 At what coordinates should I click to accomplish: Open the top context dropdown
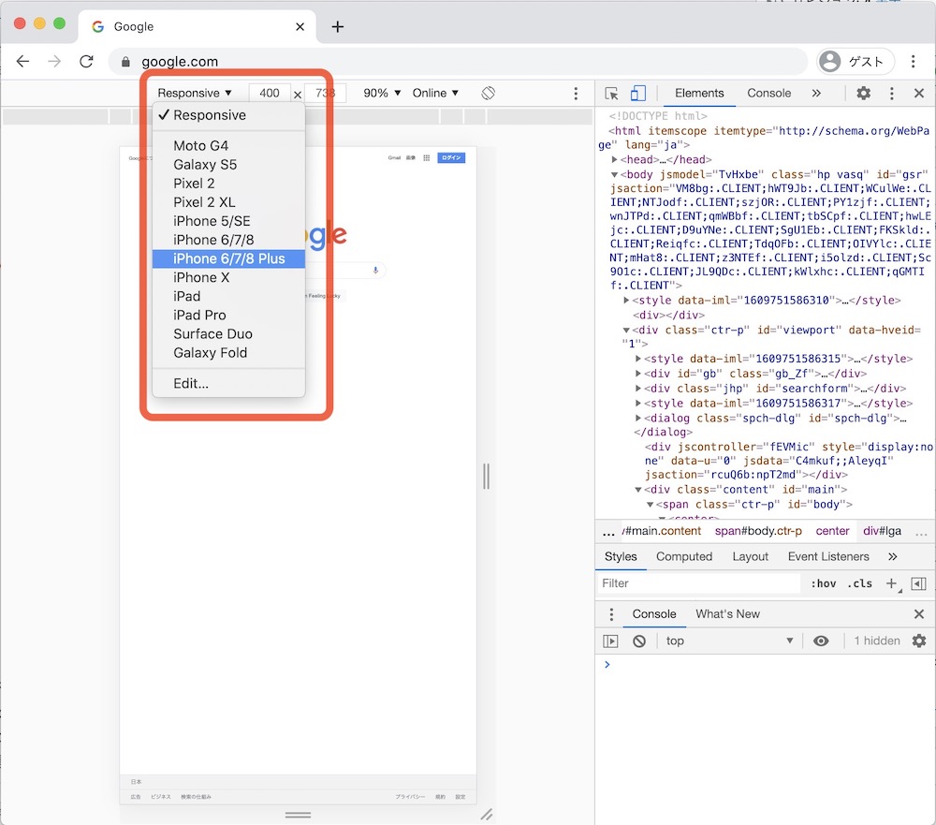click(x=729, y=641)
